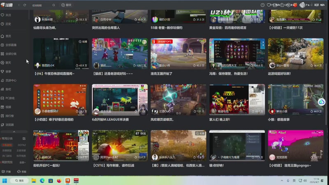
Task: Open the 突然出现的仓库猎人 stream thumbnail
Action: click(x=120, y=16)
